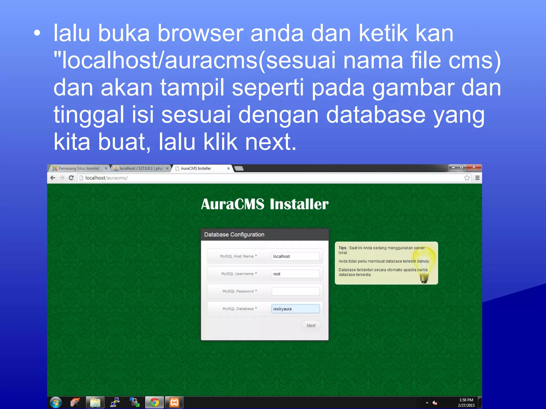546x409 pixels.
Task: Click the AuraCMS Installer heading
Action: tap(265, 204)
